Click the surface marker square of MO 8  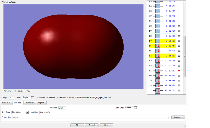click(x=179, y=85)
